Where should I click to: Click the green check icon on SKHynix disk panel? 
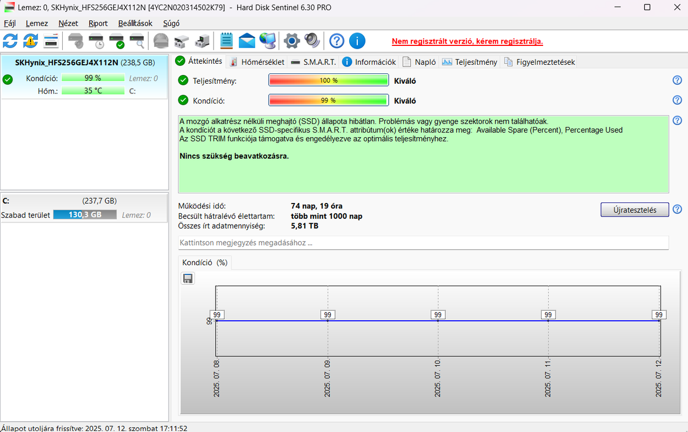[x=8, y=79]
